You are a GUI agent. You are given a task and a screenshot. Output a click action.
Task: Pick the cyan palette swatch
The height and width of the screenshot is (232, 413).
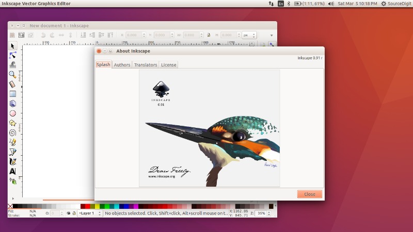[x=117, y=206]
